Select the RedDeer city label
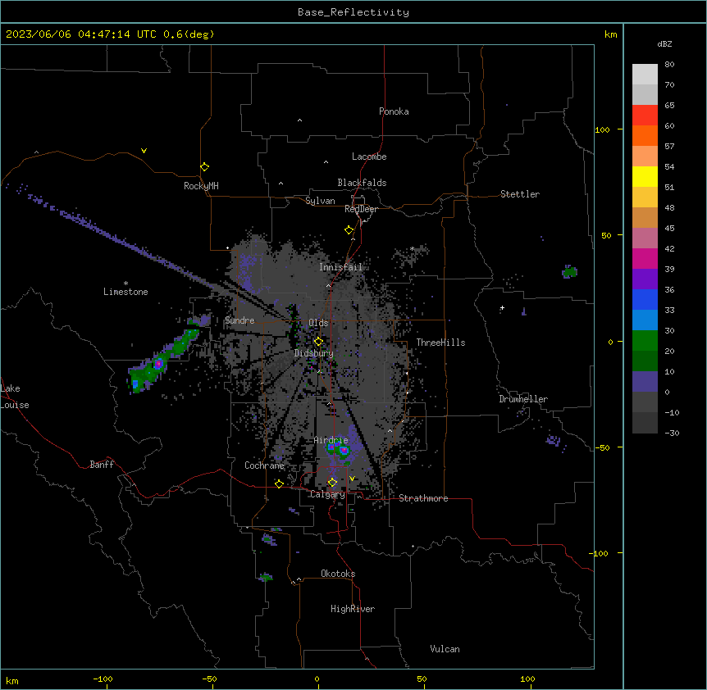Screen dimensions: 707x690 361,209
